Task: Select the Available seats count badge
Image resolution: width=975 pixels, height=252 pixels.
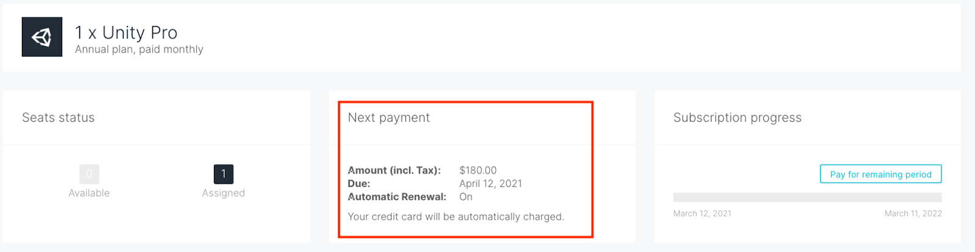Action: point(89,174)
